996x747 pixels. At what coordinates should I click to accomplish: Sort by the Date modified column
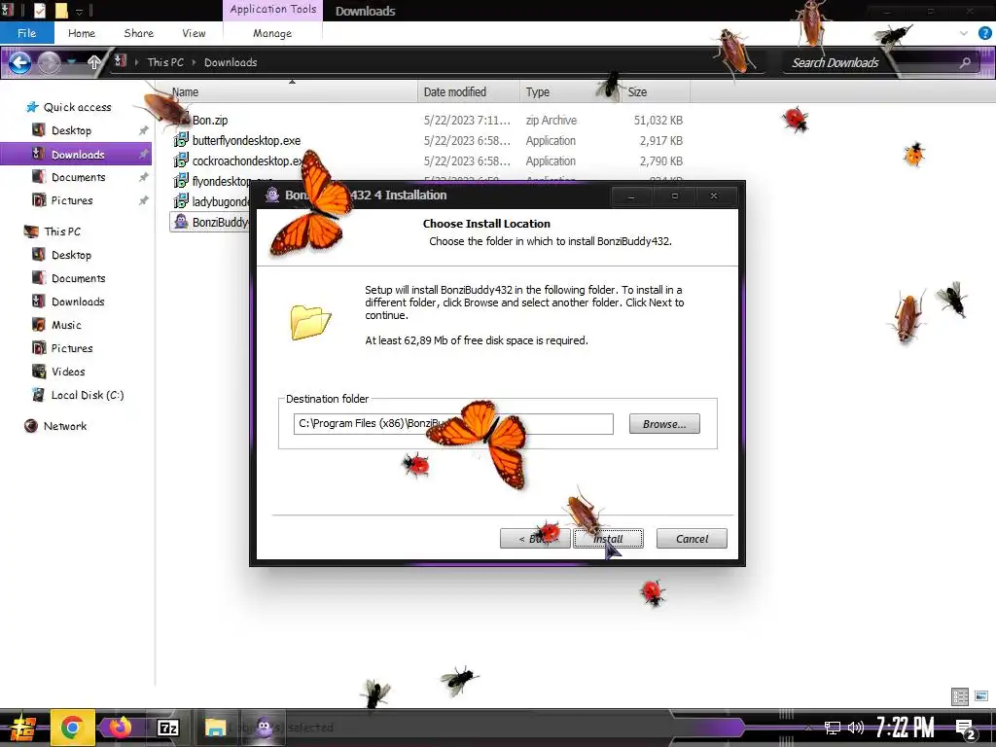469,92
